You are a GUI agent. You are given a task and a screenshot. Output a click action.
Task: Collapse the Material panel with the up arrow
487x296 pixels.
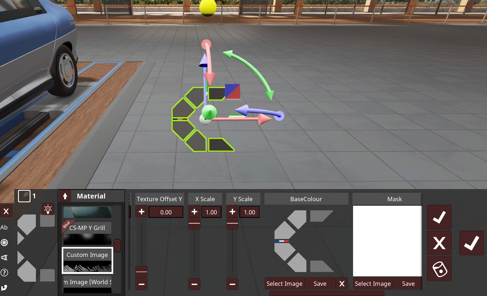coord(65,196)
